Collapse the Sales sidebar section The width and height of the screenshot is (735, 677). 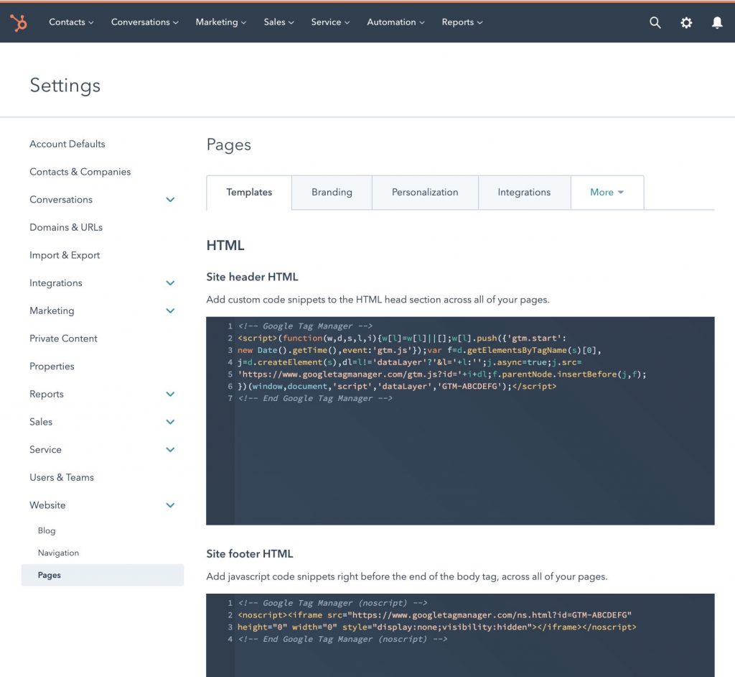(170, 422)
